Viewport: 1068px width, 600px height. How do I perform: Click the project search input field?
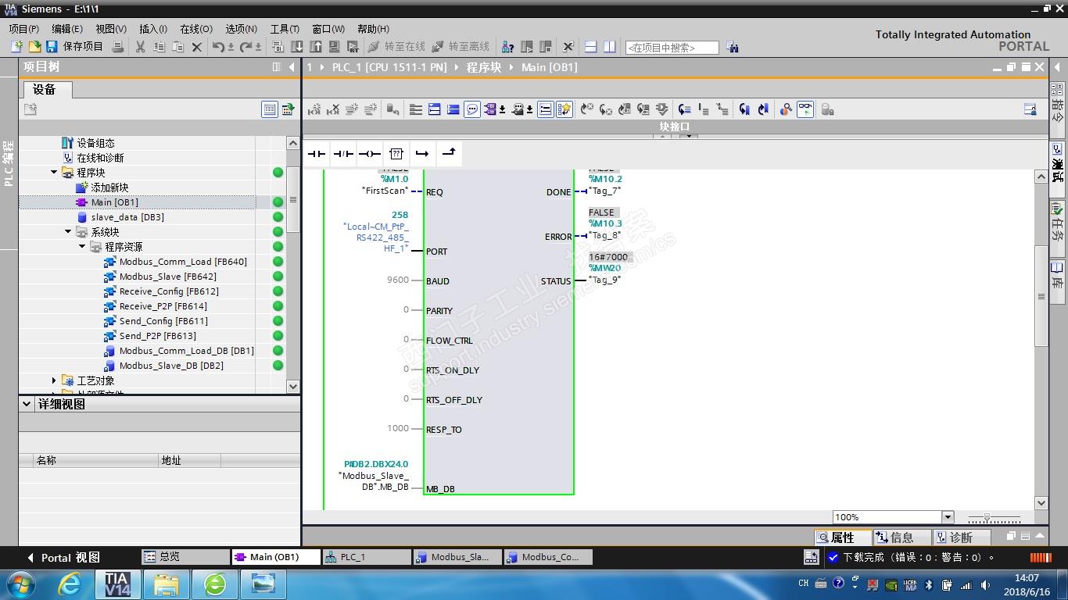coord(672,48)
